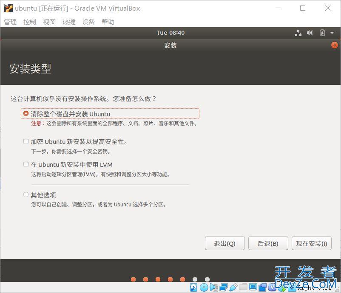Click the optical disc status icon
341x293 pixels.
[204, 287]
